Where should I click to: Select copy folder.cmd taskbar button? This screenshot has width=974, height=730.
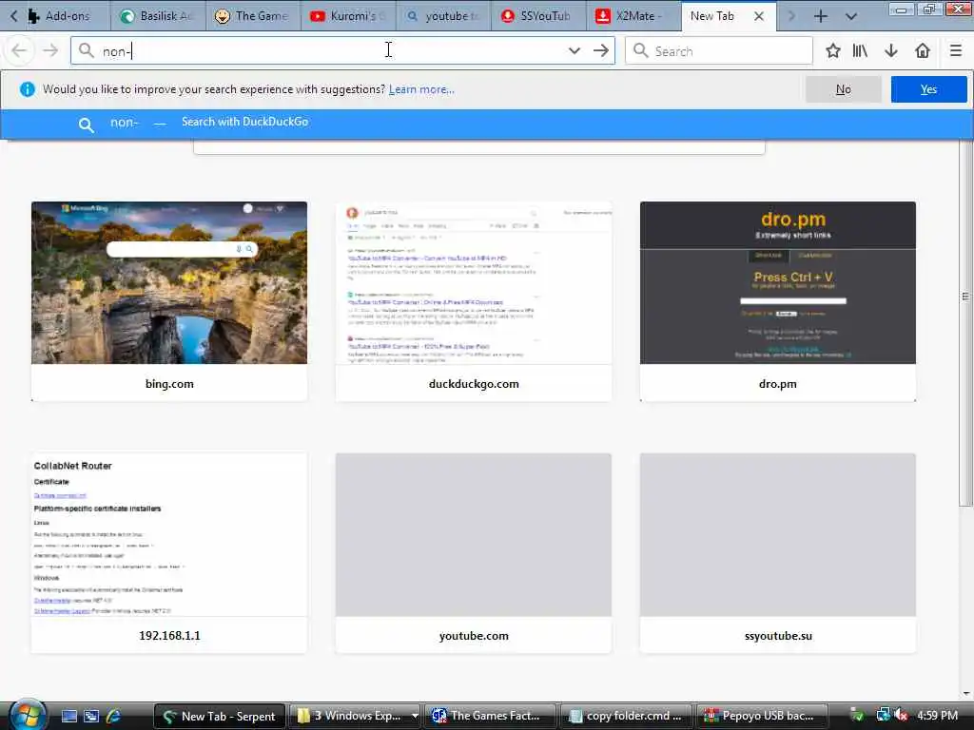pos(626,717)
